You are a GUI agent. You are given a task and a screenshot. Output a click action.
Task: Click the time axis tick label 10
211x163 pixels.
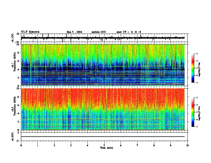tap(187, 145)
